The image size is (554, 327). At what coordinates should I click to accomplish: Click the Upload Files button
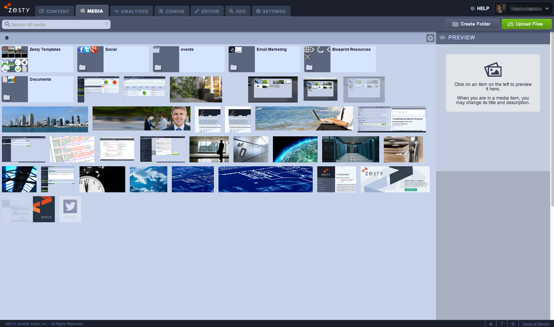tap(527, 24)
